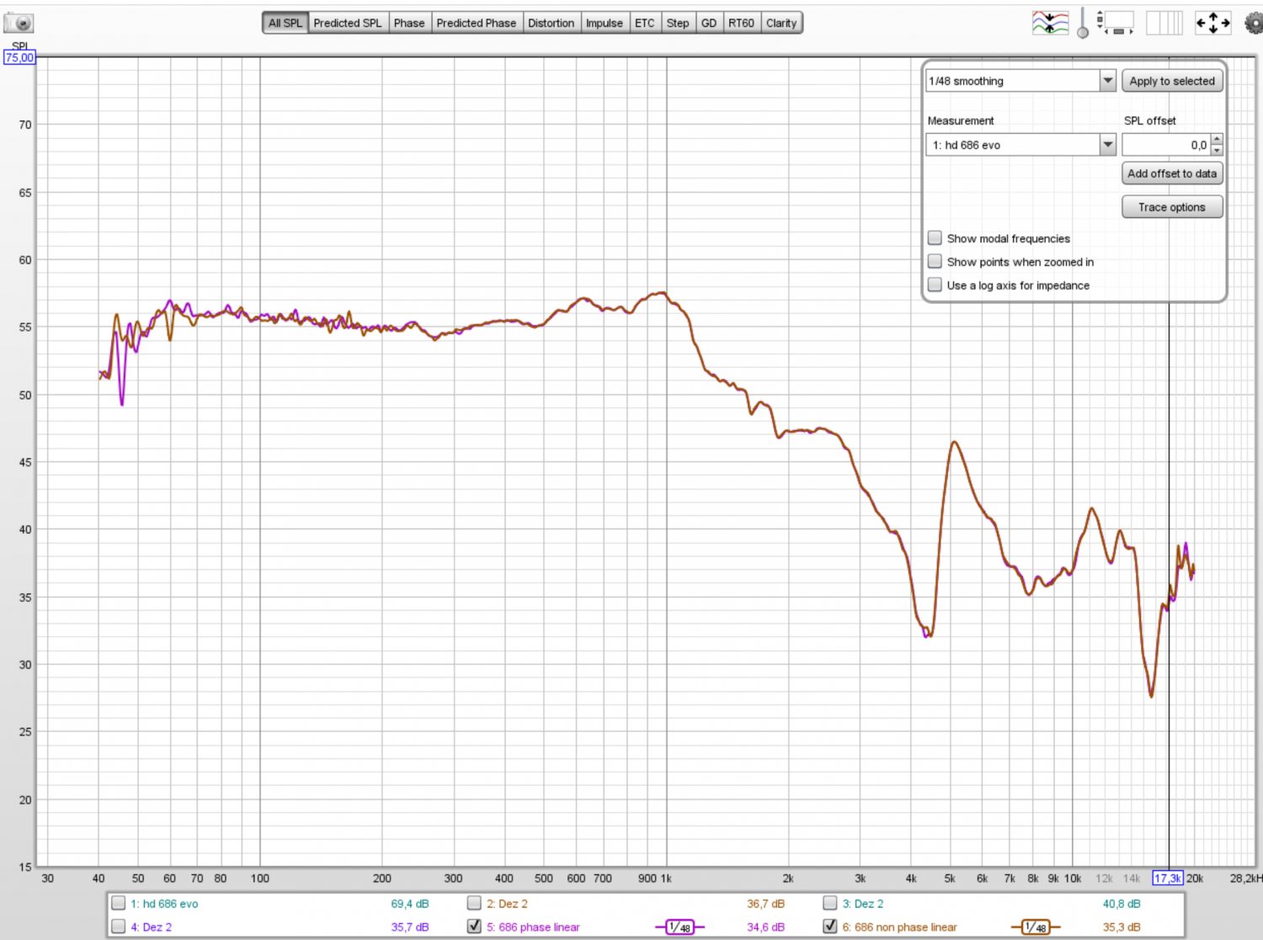Switch to the Impulse tab
This screenshot has height=940, width=1263.
pos(605,23)
